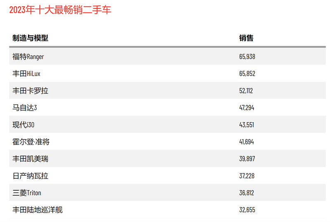Click the sales value 32,655
Viewport: 330px width, 222px height.
point(247,210)
